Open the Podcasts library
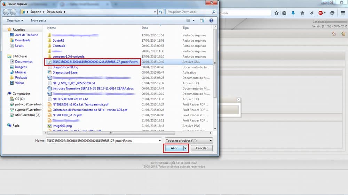 point(21,77)
